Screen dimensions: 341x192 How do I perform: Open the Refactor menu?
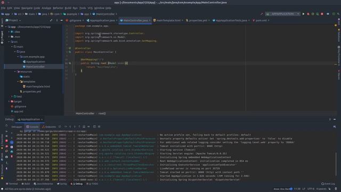click(58, 8)
